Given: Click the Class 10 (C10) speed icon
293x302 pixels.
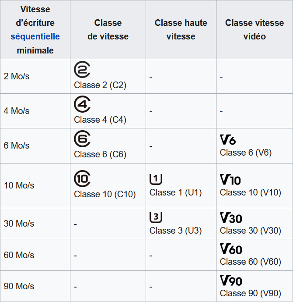Looking at the screenshot, I should click(82, 179).
